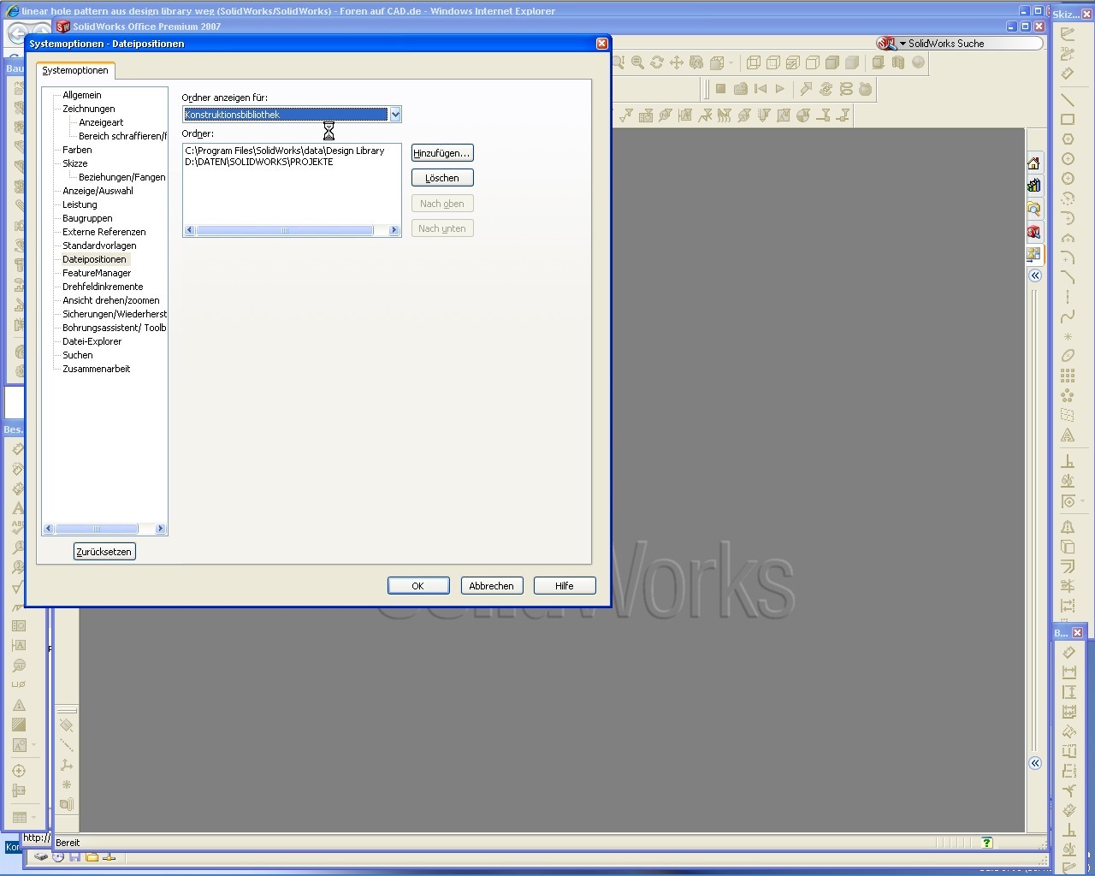Open the 'Ordner anzeigen für' dropdown arrow
This screenshot has height=876, width=1095.
tap(395, 115)
